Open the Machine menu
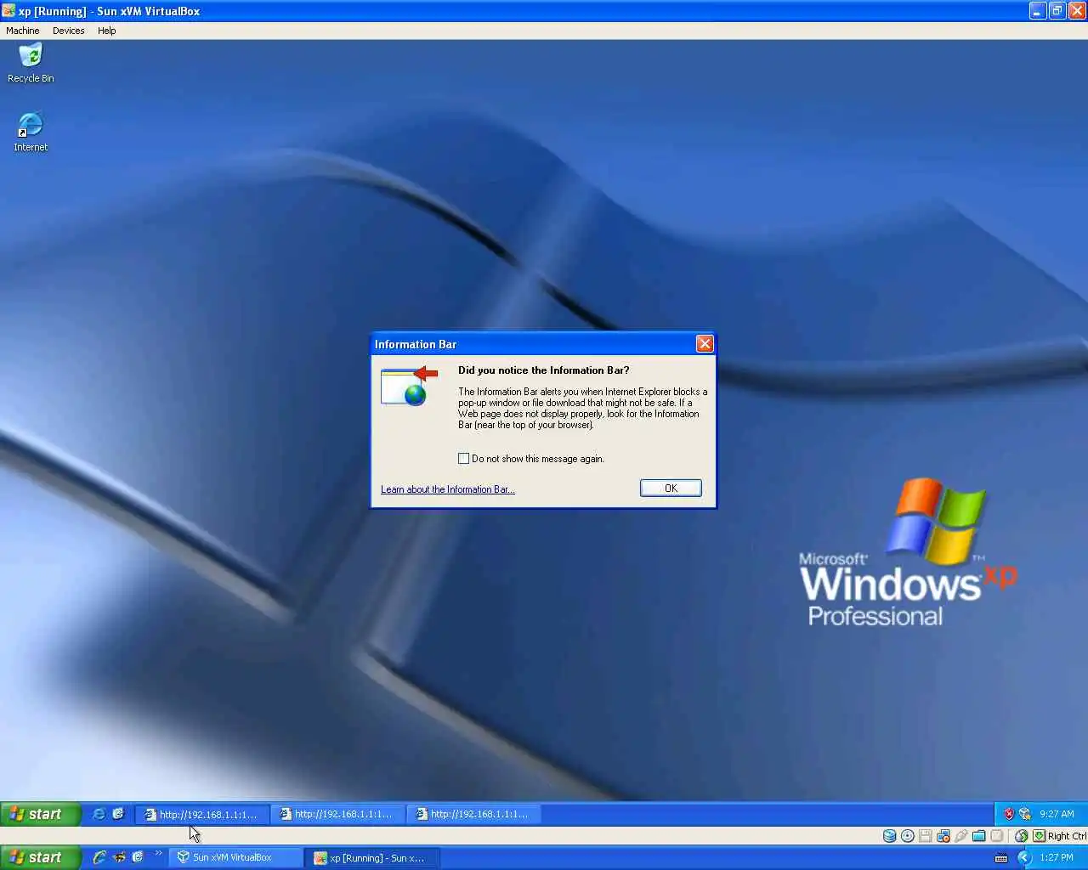Viewport: 1088px width, 870px height. point(23,31)
